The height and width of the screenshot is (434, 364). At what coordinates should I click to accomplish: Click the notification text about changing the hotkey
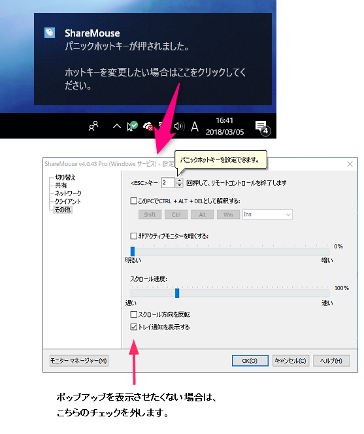pyautogui.click(x=155, y=78)
